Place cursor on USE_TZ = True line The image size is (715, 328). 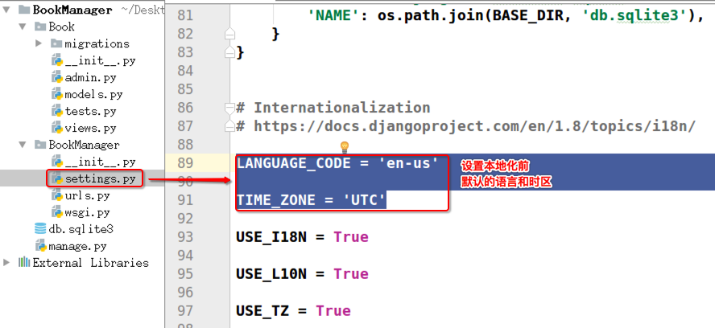click(x=293, y=310)
